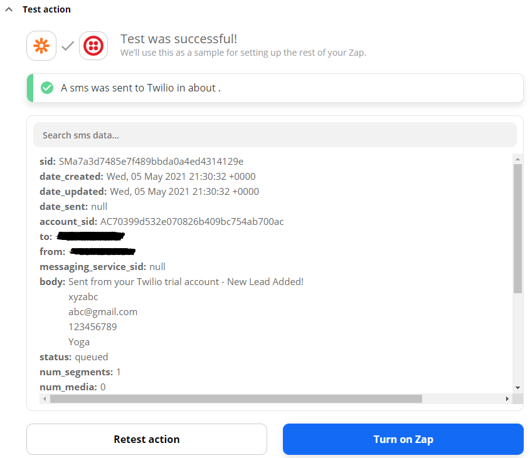Click the date_updated row value
The width and height of the screenshot is (530, 458).
[x=184, y=192]
